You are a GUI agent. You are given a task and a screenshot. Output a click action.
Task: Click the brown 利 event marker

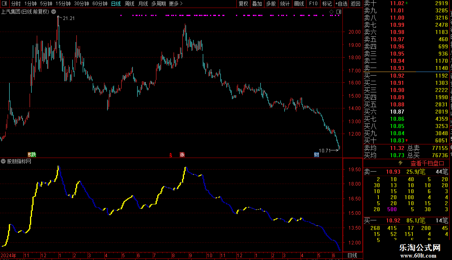point(30,154)
